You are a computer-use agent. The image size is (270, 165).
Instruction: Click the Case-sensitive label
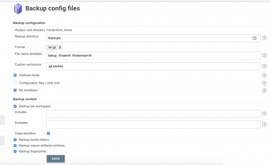click(25, 133)
